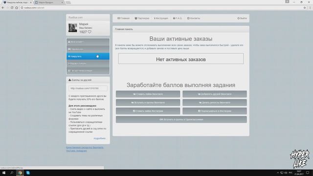
Task: Reload the page with the refresh icon
Action: pos(12,8)
